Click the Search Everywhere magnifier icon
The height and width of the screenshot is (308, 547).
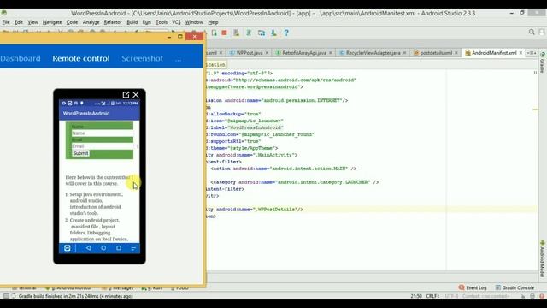tap(532, 33)
